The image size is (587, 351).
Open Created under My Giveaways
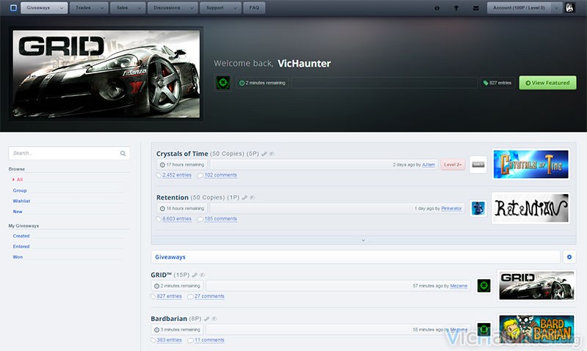21,236
